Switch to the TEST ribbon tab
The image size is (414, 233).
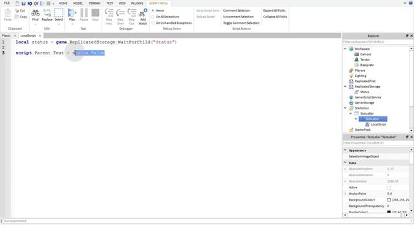109,3
